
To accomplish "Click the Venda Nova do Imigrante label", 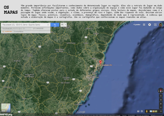I will (x=29, y=76).
